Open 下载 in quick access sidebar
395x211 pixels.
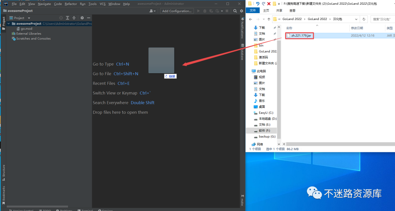(x=262, y=28)
